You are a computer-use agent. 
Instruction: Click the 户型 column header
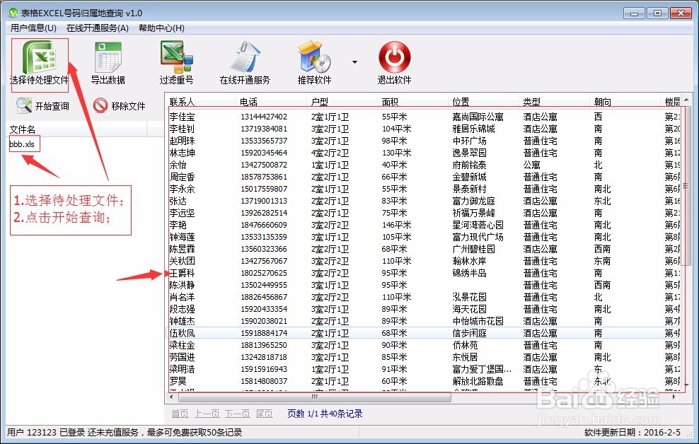[x=343, y=102]
